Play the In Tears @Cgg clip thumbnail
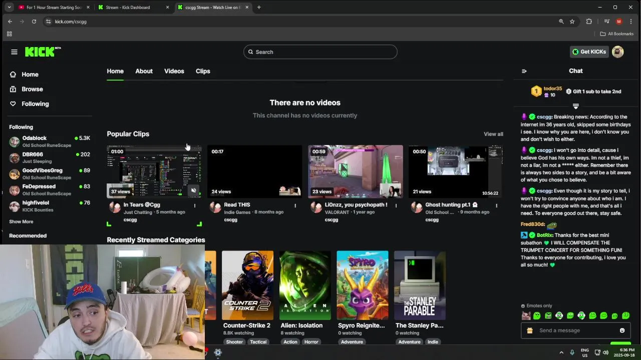Screen dimensions: 641x360 click(154, 171)
